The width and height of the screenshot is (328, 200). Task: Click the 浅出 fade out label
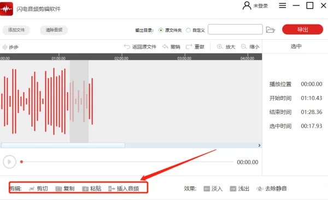pyautogui.click(x=244, y=189)
